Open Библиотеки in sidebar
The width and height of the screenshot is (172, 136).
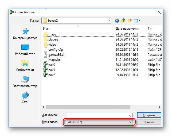pos(25,66)
